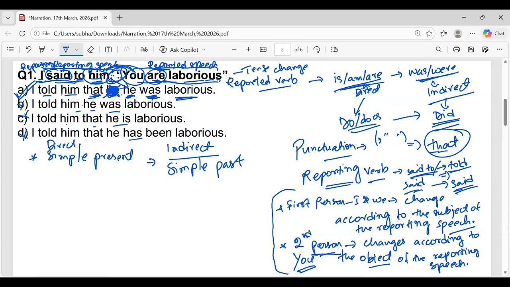Viewport: 510px width, 287px height.
Task: Click the vertical scrollbar thumb
Action: [x=505, y=112]
